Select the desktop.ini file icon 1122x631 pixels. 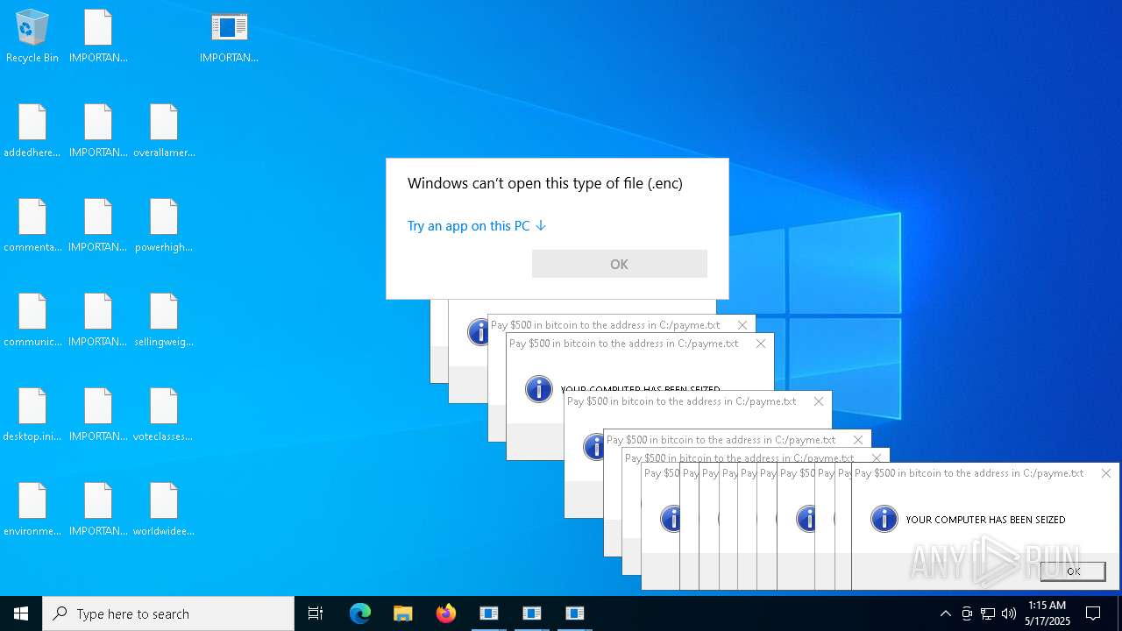[32, 415]
